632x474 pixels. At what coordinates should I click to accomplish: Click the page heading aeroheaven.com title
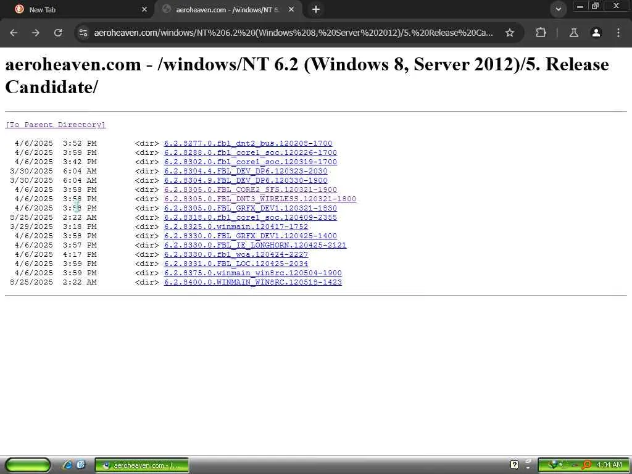(307, 75)
